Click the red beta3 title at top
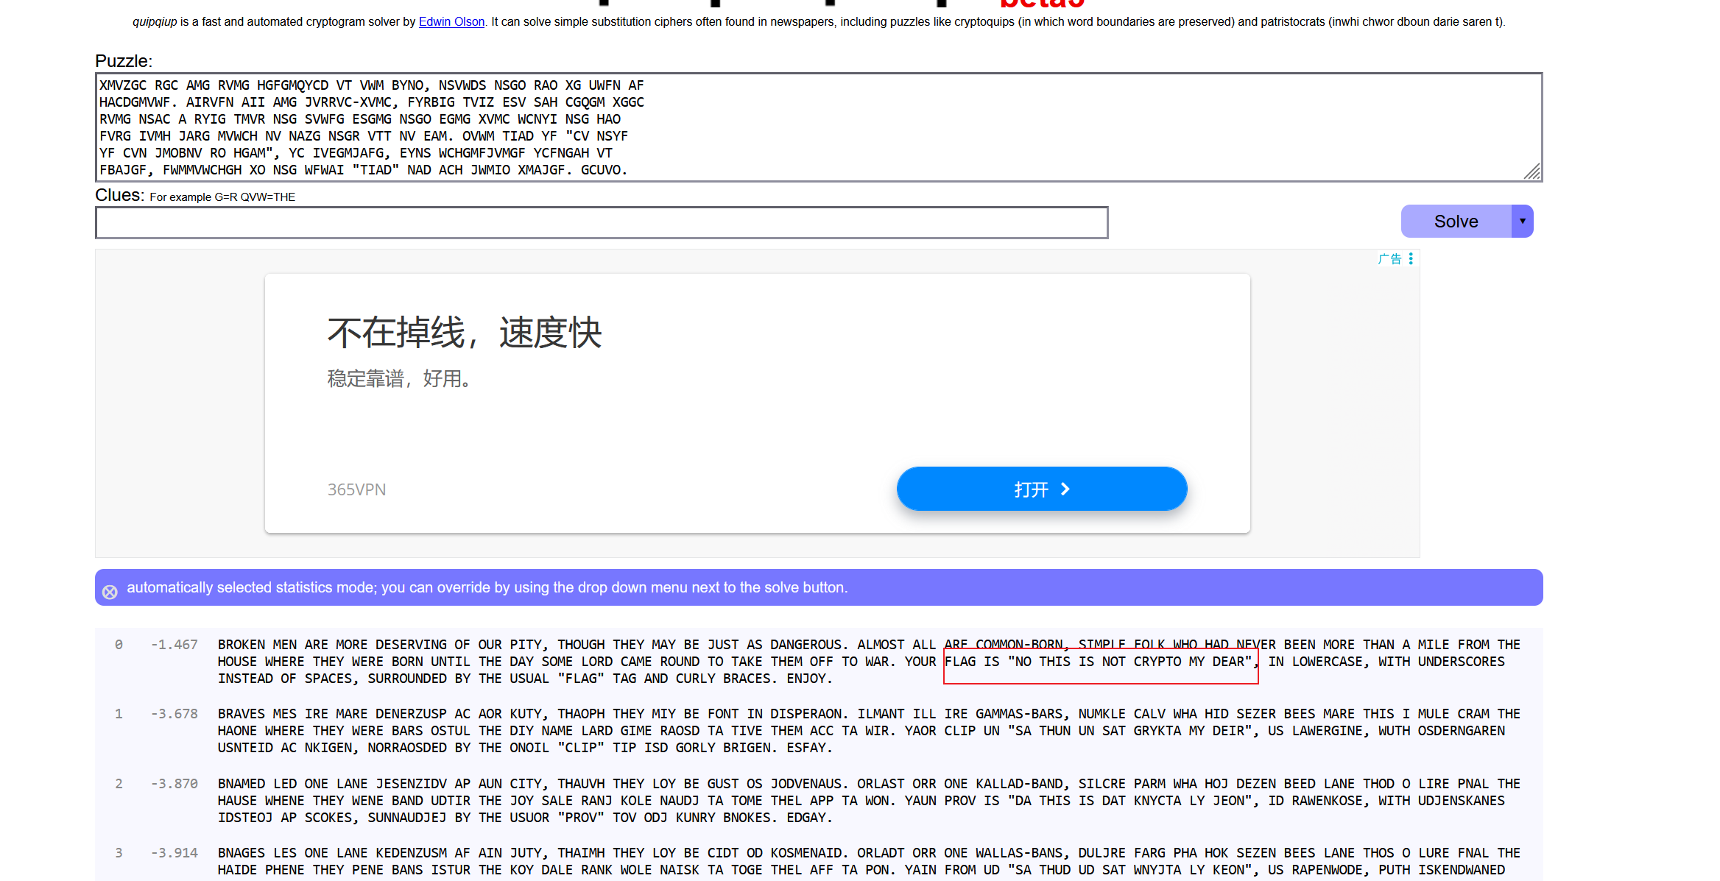The image size is (1720, 881). (x=1041, y=4)
